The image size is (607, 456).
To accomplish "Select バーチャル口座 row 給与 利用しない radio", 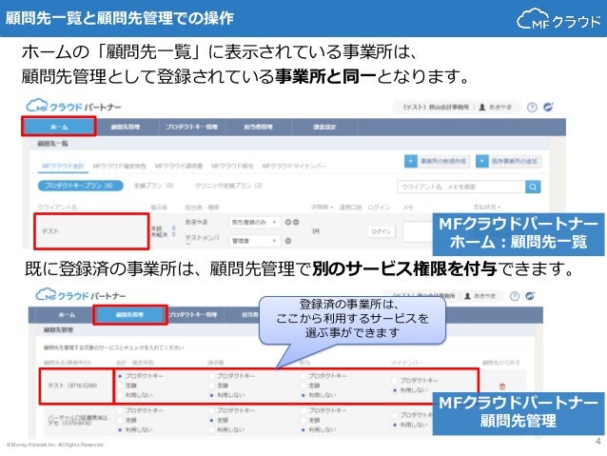I will 303,429.
